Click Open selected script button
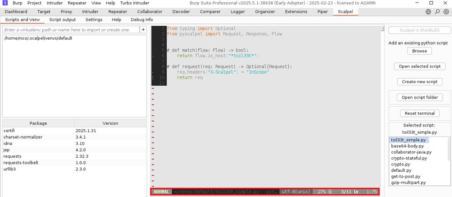This screenshot has width=452, height=197. coord(419,66)
